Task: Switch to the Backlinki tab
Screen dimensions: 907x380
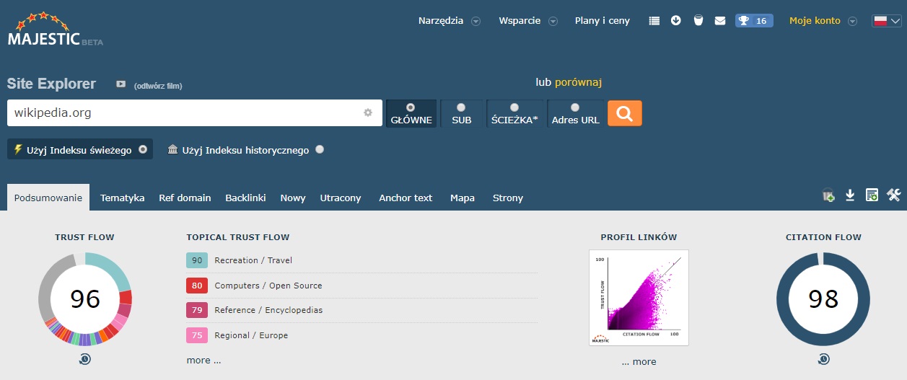Action: click(x=245, y=198)
